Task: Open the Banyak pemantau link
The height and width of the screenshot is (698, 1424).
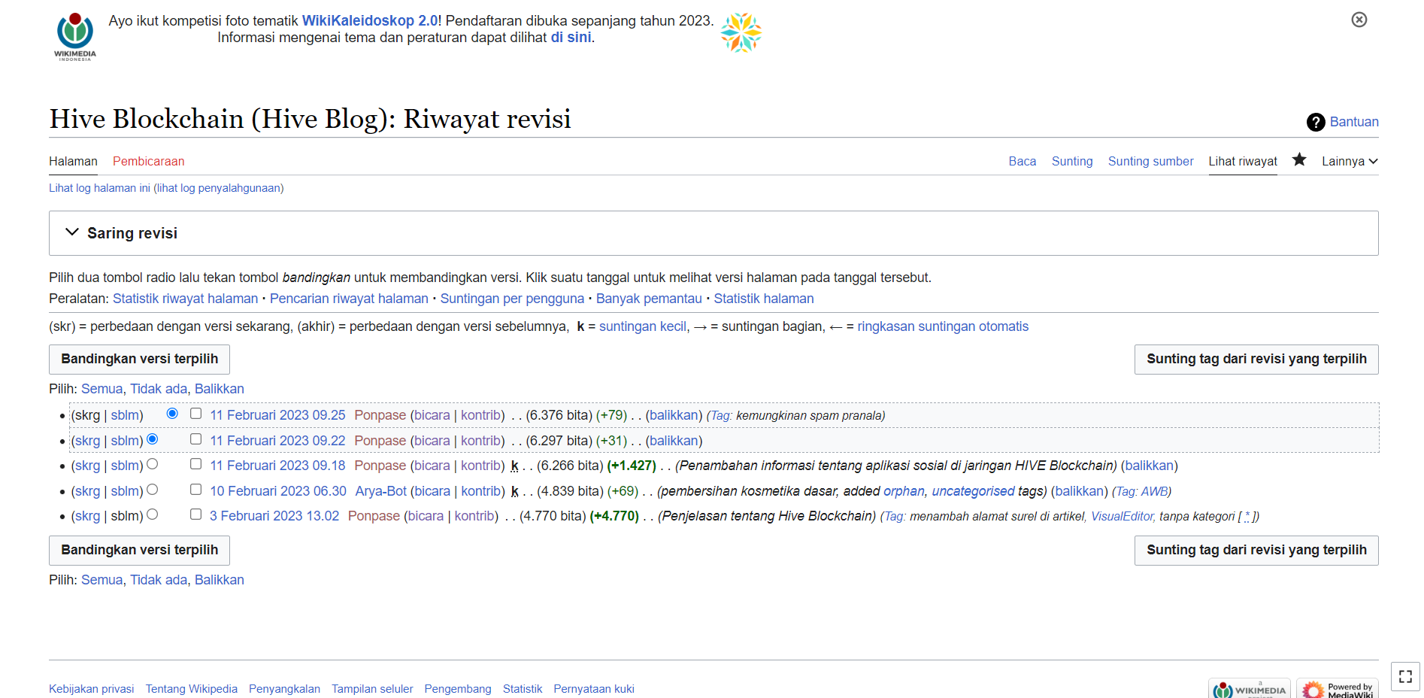Action: (x=649, y=299)
